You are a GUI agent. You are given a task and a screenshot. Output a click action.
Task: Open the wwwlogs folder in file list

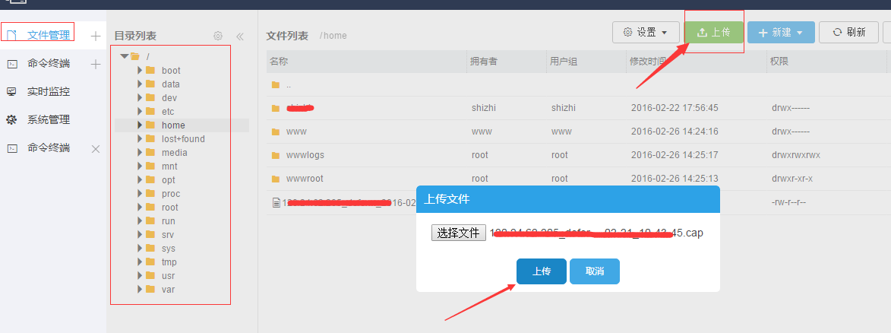tap(305, 155)
